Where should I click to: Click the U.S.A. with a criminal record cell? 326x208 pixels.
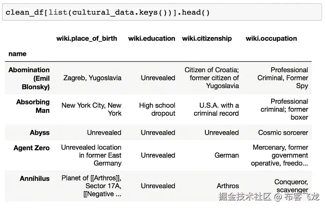click(x=216, y=109)
